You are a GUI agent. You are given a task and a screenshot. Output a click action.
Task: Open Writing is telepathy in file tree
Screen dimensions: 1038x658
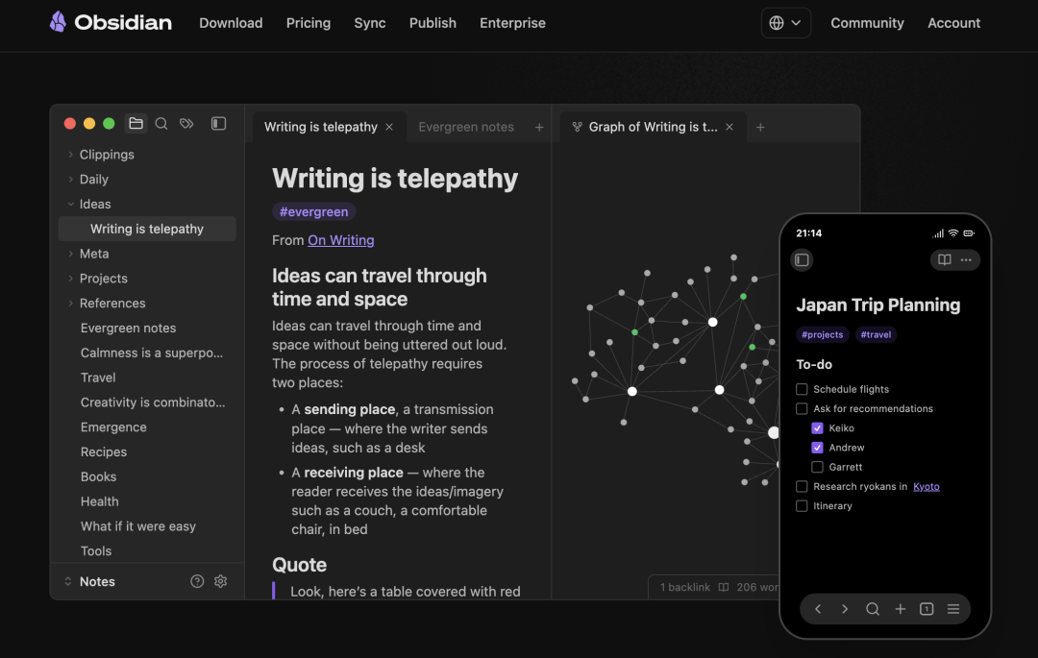[x=147, y=229]
